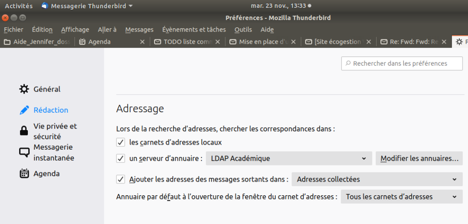Viewport: 468px width, 224px height.
Task: Expand the LDAP Académique dropdown
Action: tap(288, 159)
